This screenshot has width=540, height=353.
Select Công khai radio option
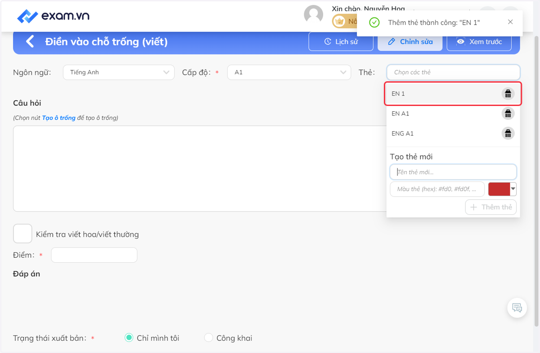point(208,338)
